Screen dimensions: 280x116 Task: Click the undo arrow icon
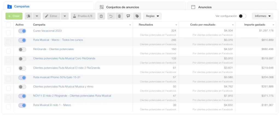tap(111, 16)
